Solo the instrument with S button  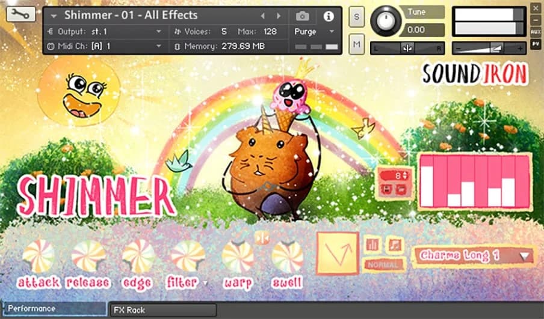pyautogui.click(x=357, y=16)
